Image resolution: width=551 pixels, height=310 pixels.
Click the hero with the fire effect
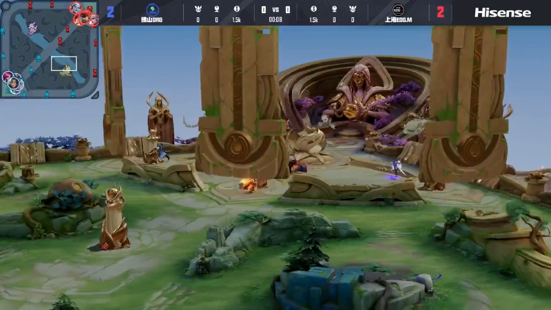click(249, 185)
